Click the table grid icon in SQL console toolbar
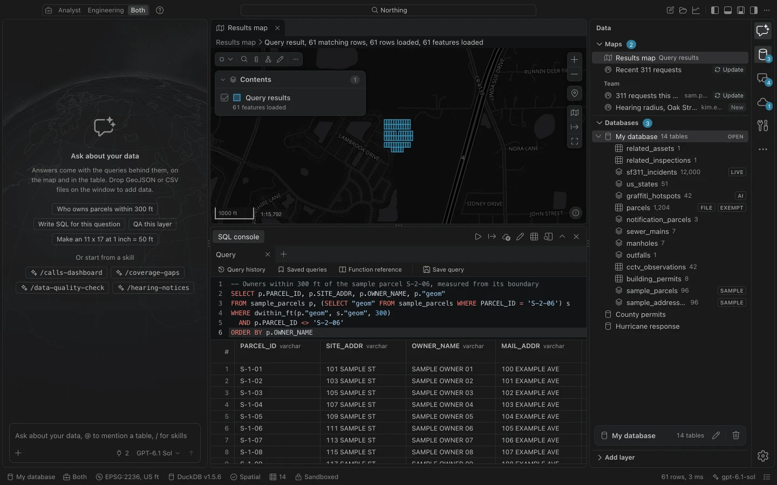Viewport: 777px width, 485px height. (x=534, y=237)
